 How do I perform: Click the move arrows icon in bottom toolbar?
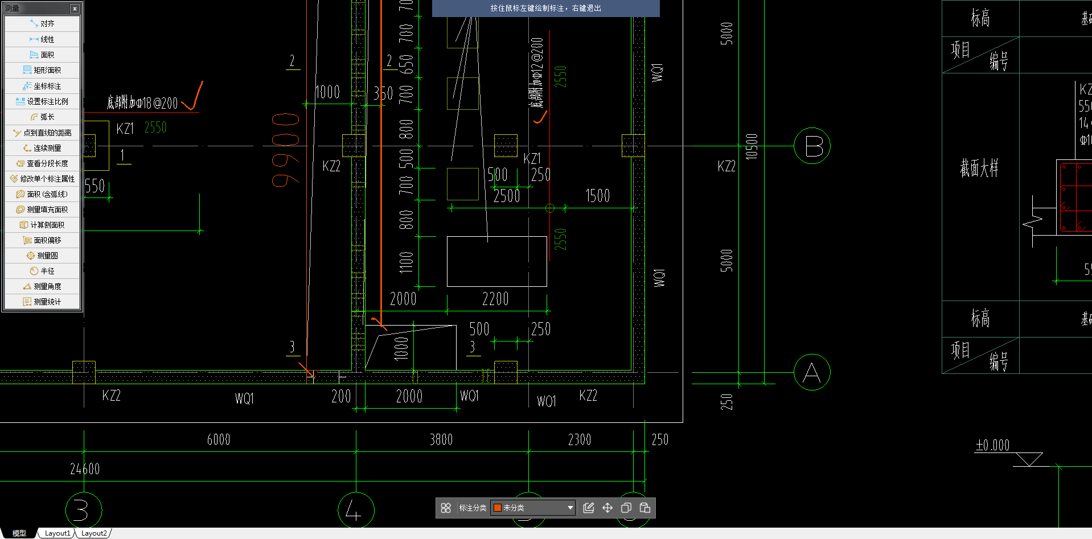(607, 508)
